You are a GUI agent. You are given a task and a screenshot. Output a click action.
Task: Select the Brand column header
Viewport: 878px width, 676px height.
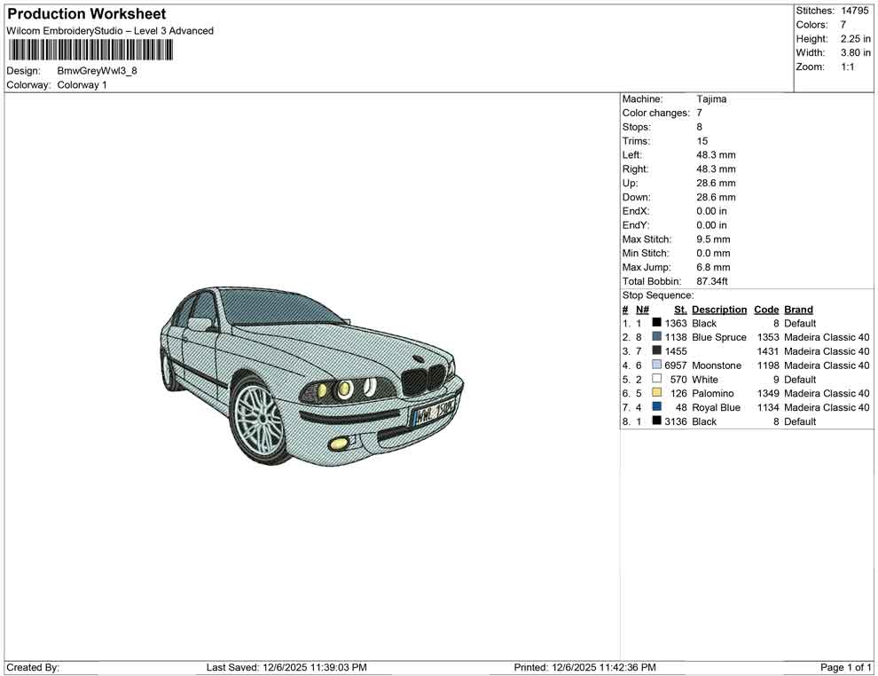798,309
